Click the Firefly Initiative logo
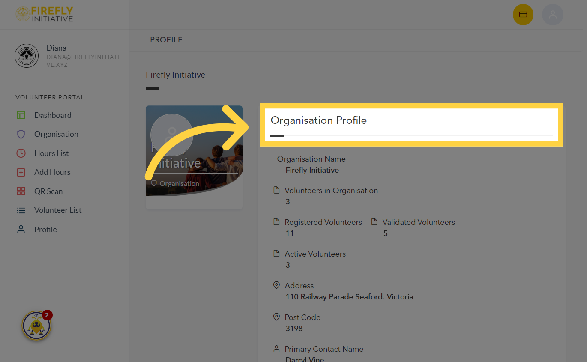This screenshot has height=362, width=587. coord(44,14)
